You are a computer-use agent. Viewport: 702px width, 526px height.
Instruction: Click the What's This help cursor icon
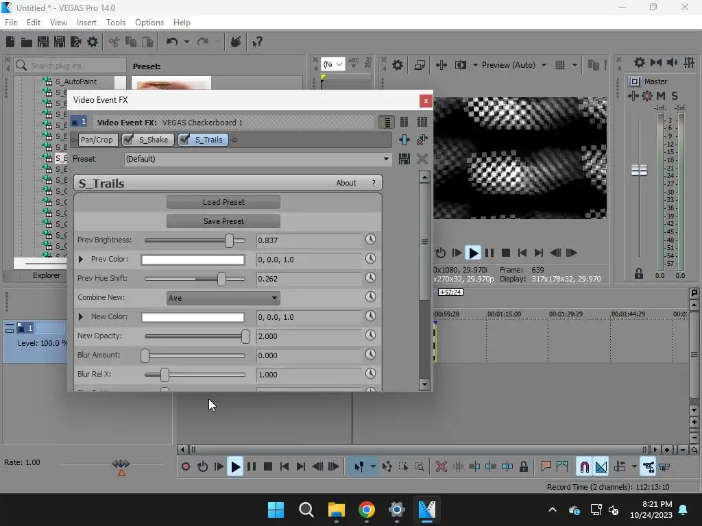click(257, 42)
